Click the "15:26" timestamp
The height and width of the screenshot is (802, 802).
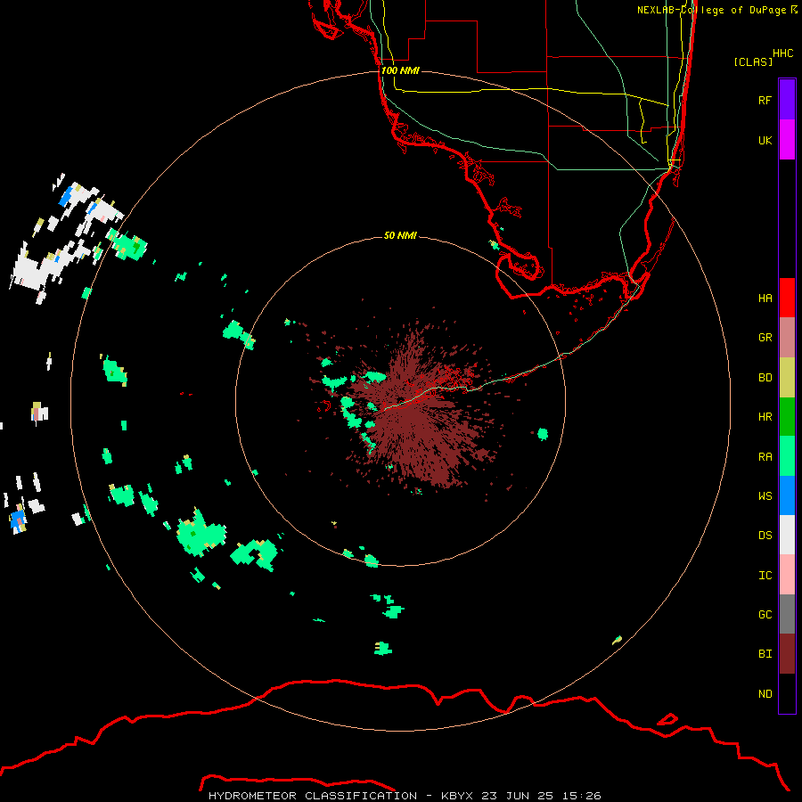(x=580, y=796)
